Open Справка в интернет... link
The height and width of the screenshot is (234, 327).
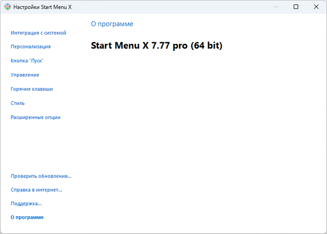point(36,190)
